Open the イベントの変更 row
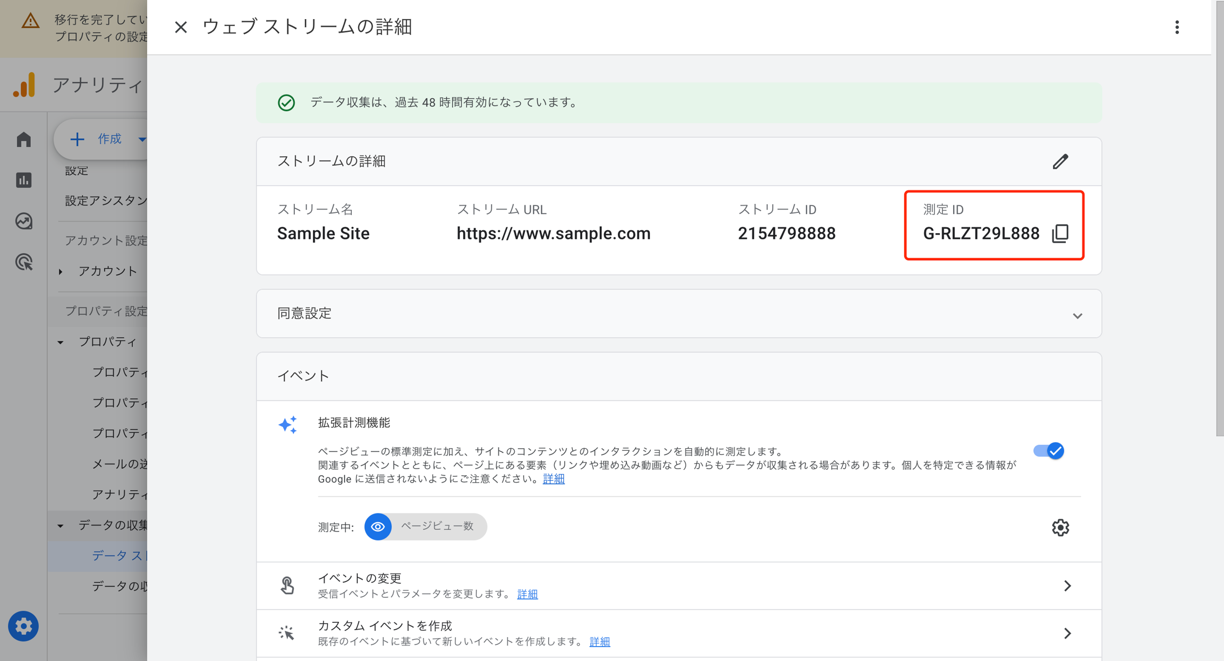The height and width of the screenshot is (661, 1224). click(678, 586)
